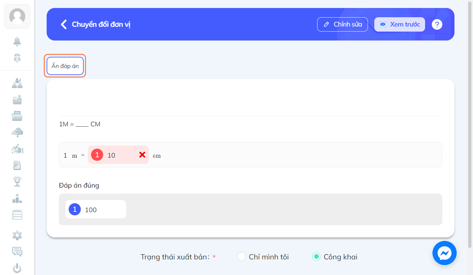
Task: Open the user profile avatar
Action: coord(17,16)
